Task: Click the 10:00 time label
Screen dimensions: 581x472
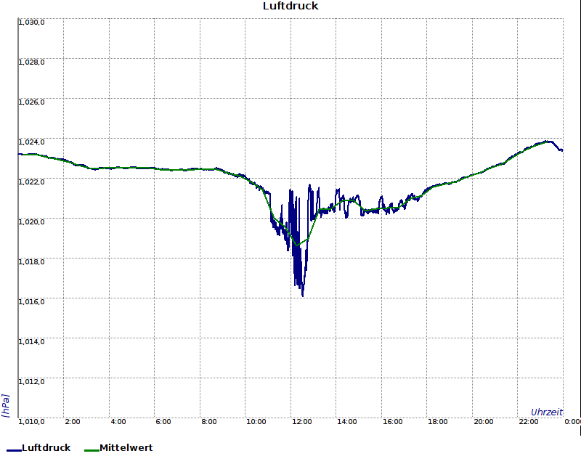Action: tap(256, 422)
